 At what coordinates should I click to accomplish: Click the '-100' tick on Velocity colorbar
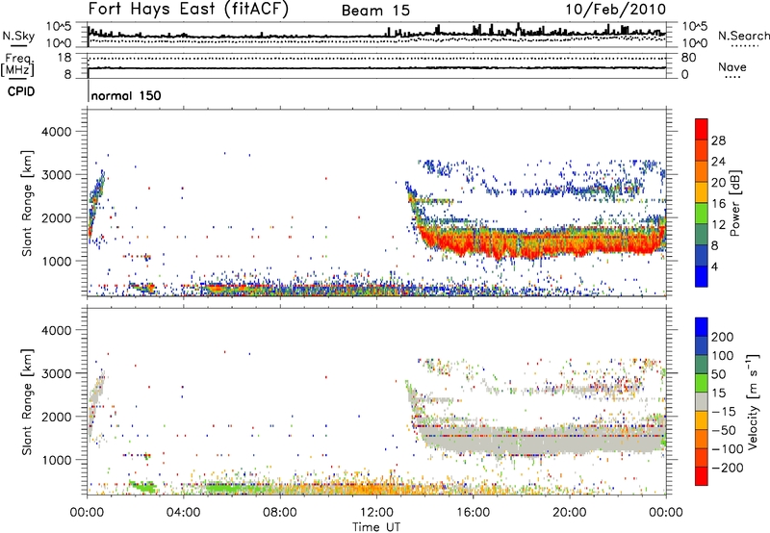(728, 449)
